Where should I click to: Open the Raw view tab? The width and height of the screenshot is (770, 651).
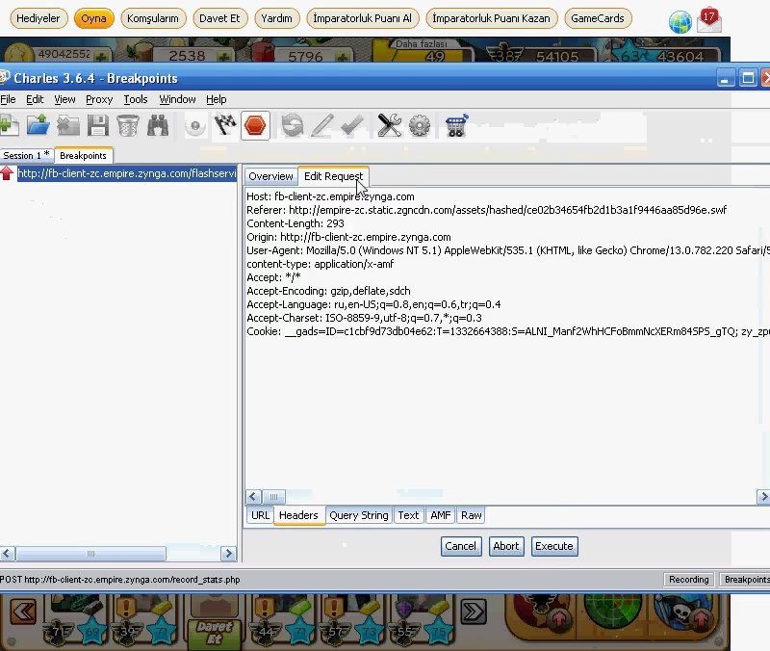tap(471, 515)
